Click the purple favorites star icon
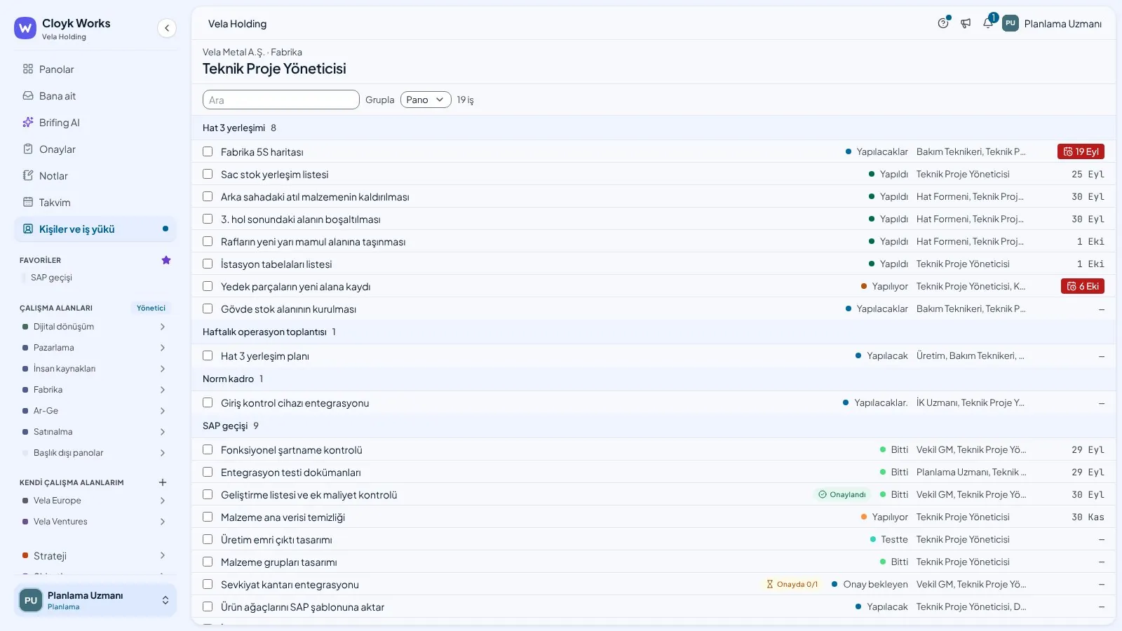 166,260
